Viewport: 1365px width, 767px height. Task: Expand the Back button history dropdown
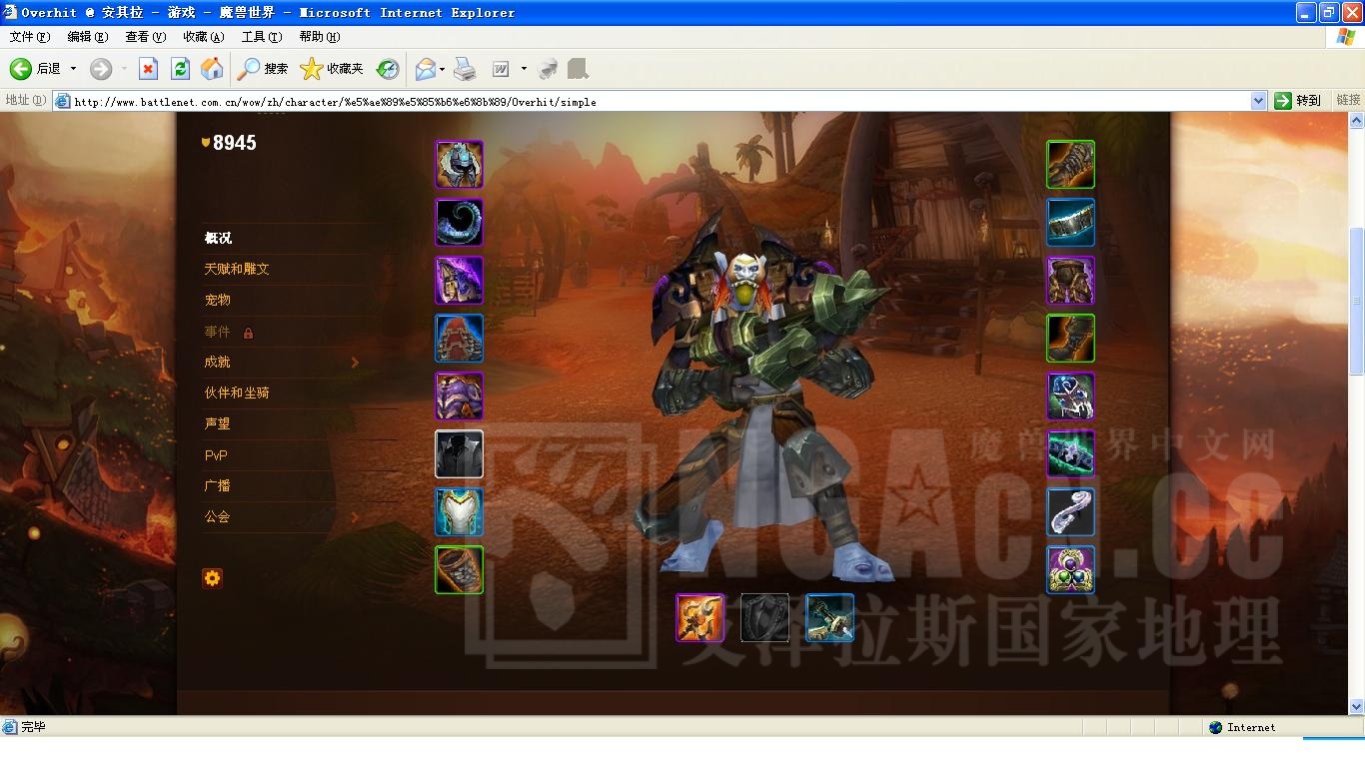click(x=73, y=68)
